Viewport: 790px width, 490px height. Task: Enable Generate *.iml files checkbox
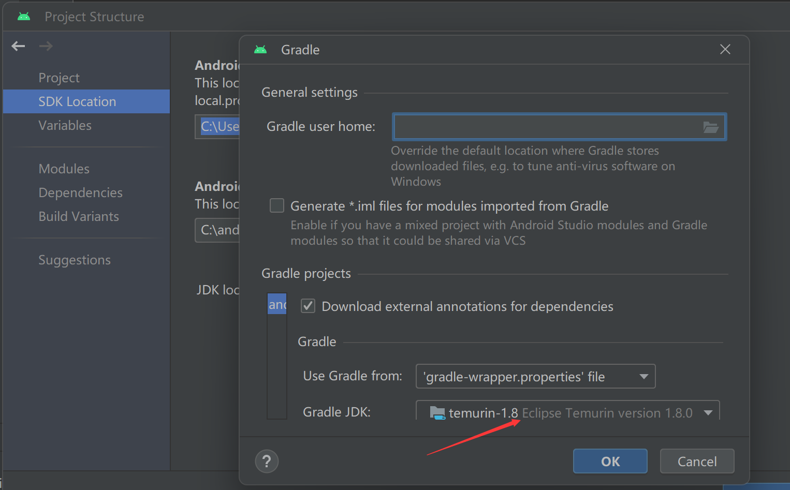pos(277,205)
